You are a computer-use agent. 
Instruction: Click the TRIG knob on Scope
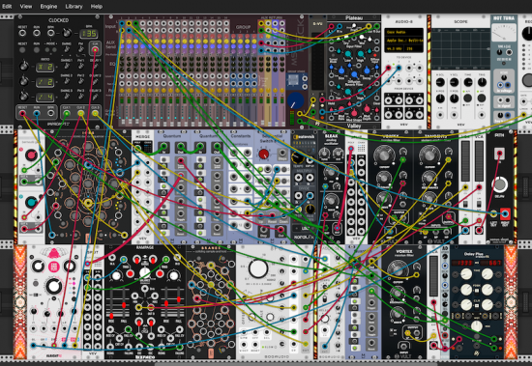pos(482,82)
